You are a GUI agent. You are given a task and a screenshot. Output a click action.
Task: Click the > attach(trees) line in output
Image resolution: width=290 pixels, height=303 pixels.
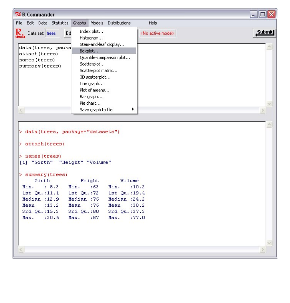coord(42,144)
